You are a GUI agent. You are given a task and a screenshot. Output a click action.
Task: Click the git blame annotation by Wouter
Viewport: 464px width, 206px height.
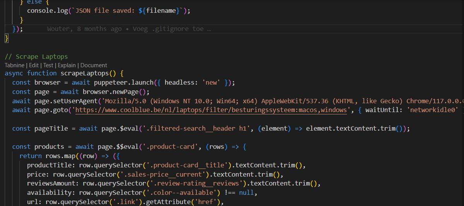click(x=129, y=29)
